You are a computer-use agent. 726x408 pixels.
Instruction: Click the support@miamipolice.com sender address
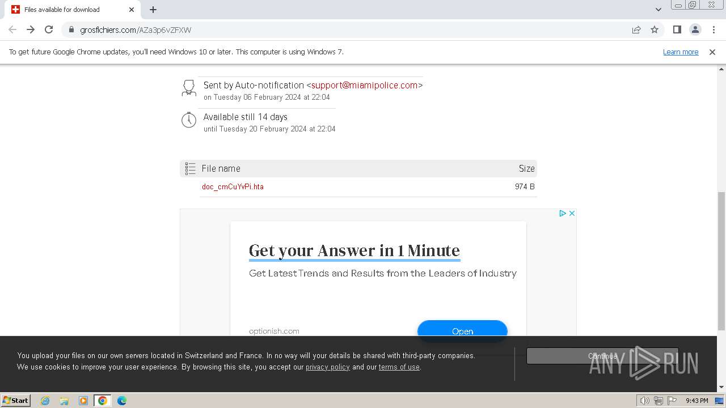point(365,85)
